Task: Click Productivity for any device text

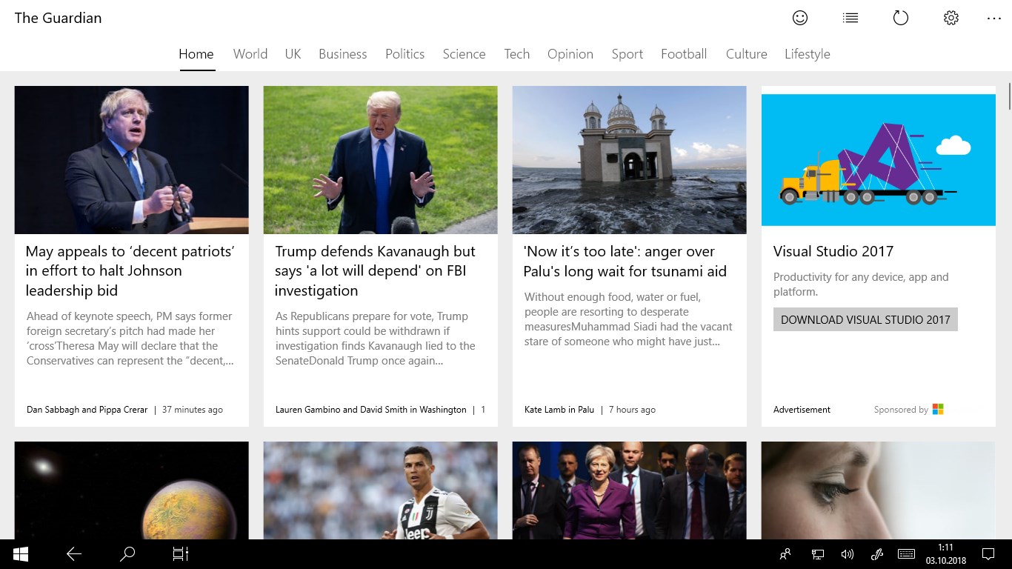Action: point(861,284)
